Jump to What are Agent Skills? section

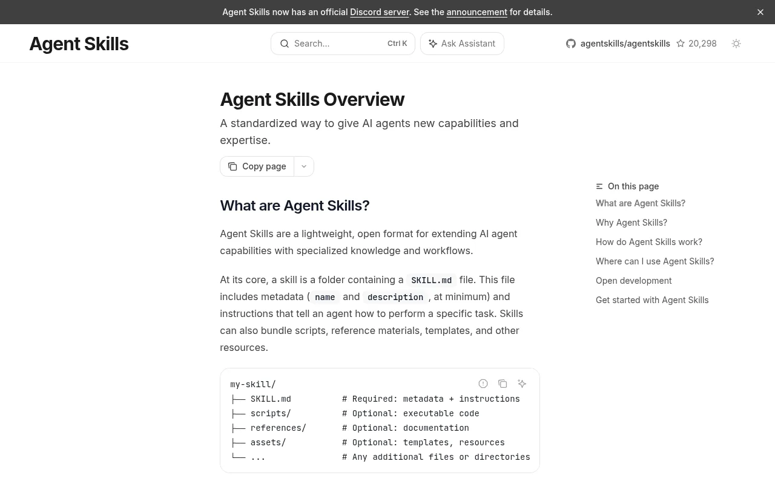click(641, 203)
